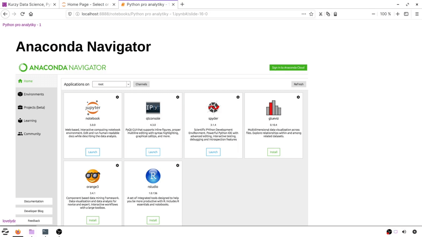Click the glueviz bar chart icon
Viewport: 422px width, 237px height.
(274, 108)
